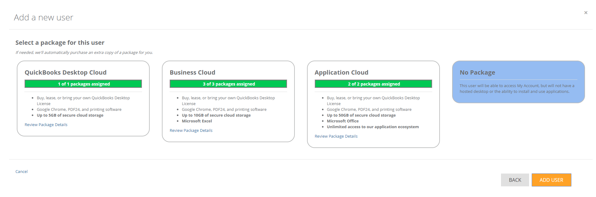Click the Business Cloud package heading
The image size is (596, 197).
click(x=192, y=72)
